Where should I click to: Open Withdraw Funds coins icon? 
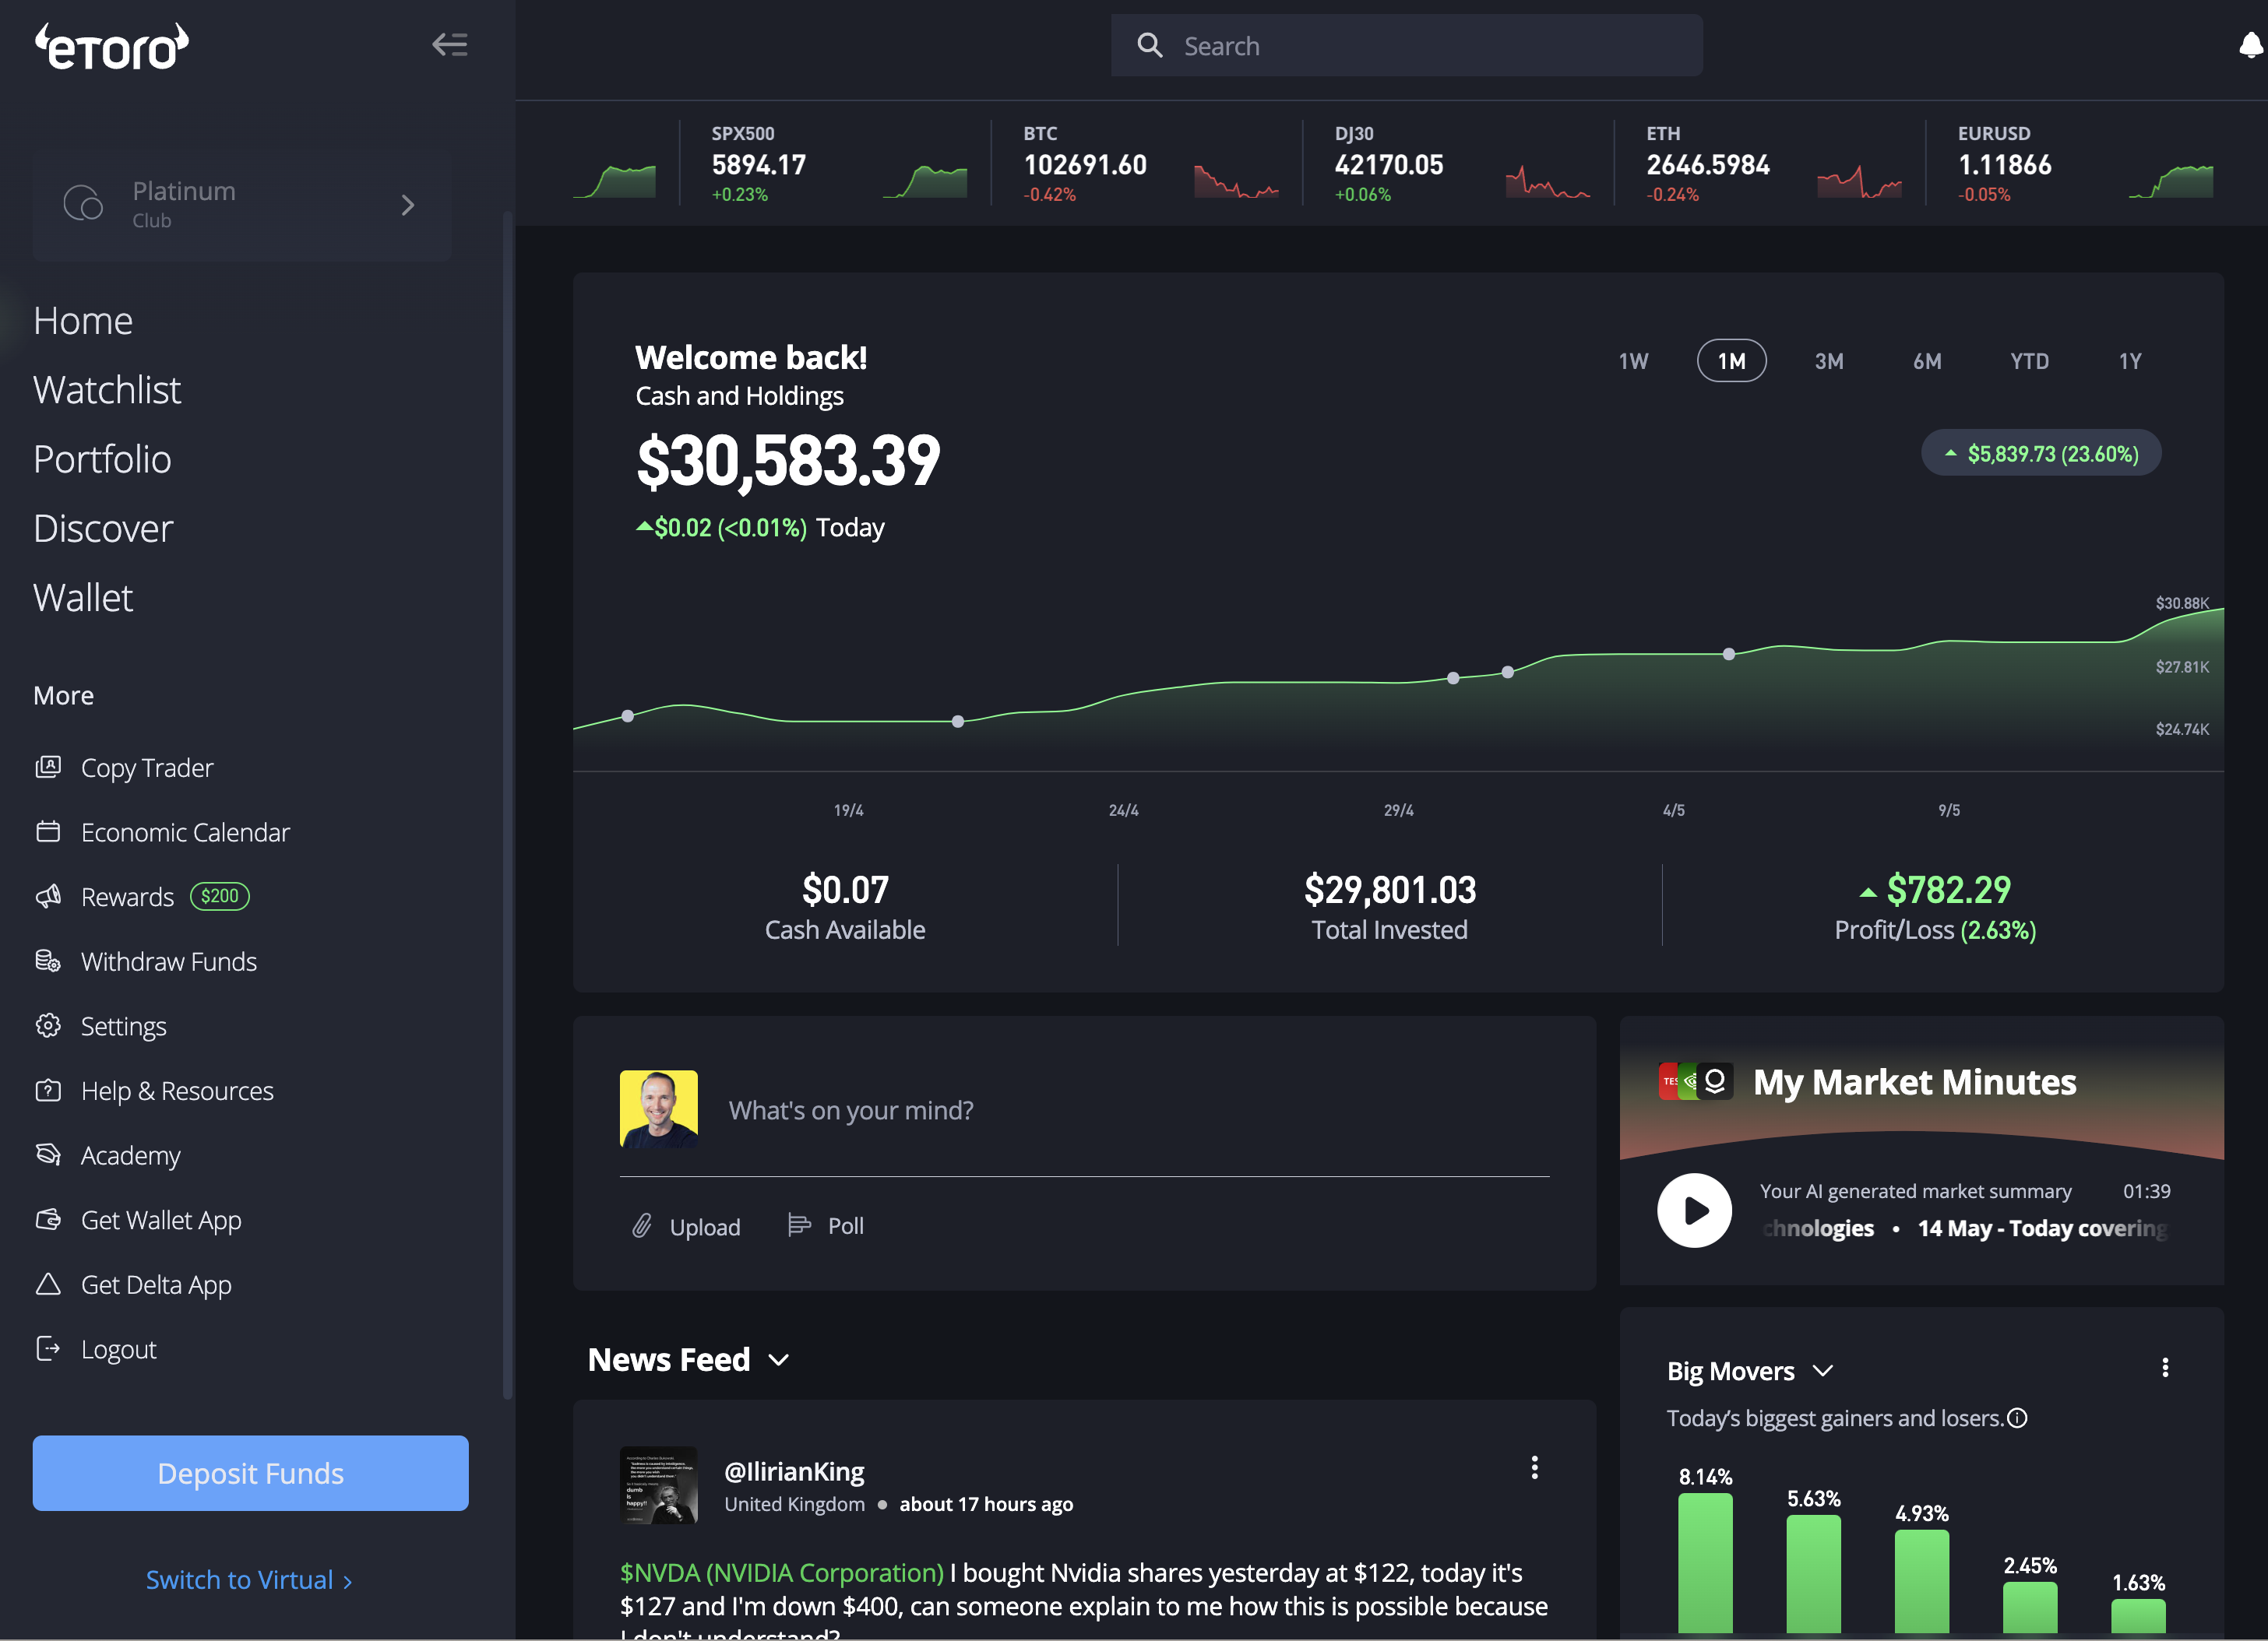(48, 961)
